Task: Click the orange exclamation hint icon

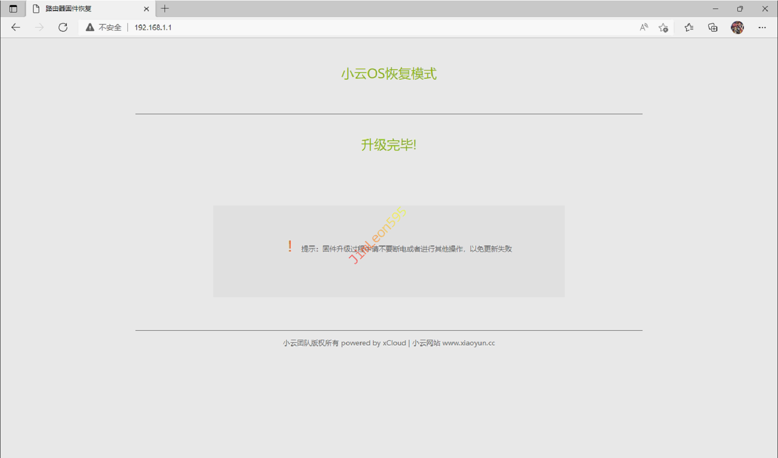Action: pos(290,246)
